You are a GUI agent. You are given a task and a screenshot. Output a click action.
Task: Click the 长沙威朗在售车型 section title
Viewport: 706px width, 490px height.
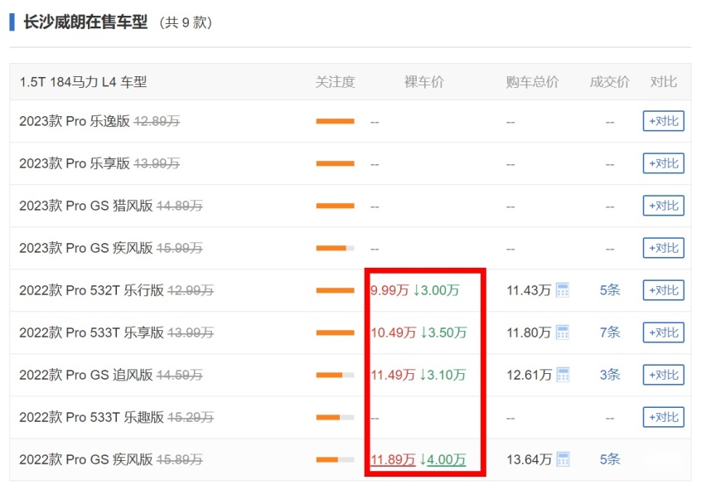[85, 22]
